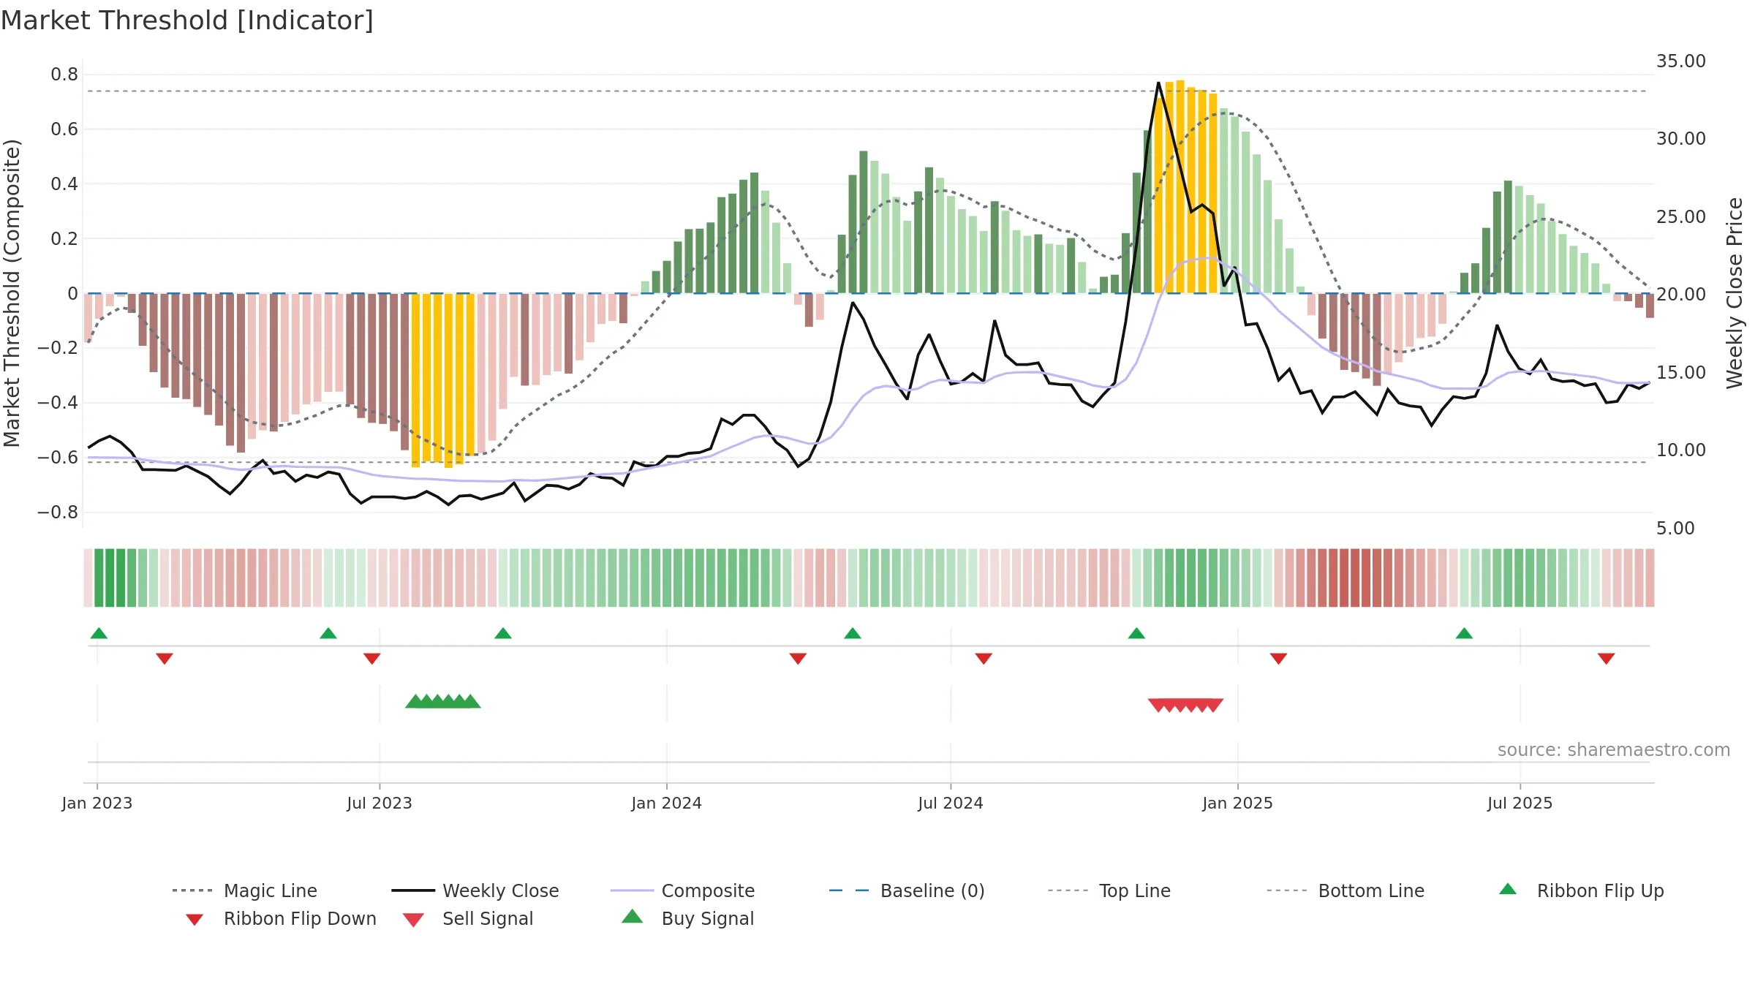Viewport: 1755px width, 987px height.
Task: Click the −0.6 left axis tick
Action: (58, 458)
